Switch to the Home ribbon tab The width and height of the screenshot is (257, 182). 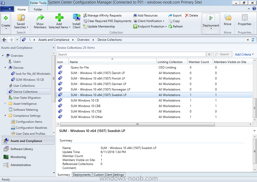tap(22, 9)
